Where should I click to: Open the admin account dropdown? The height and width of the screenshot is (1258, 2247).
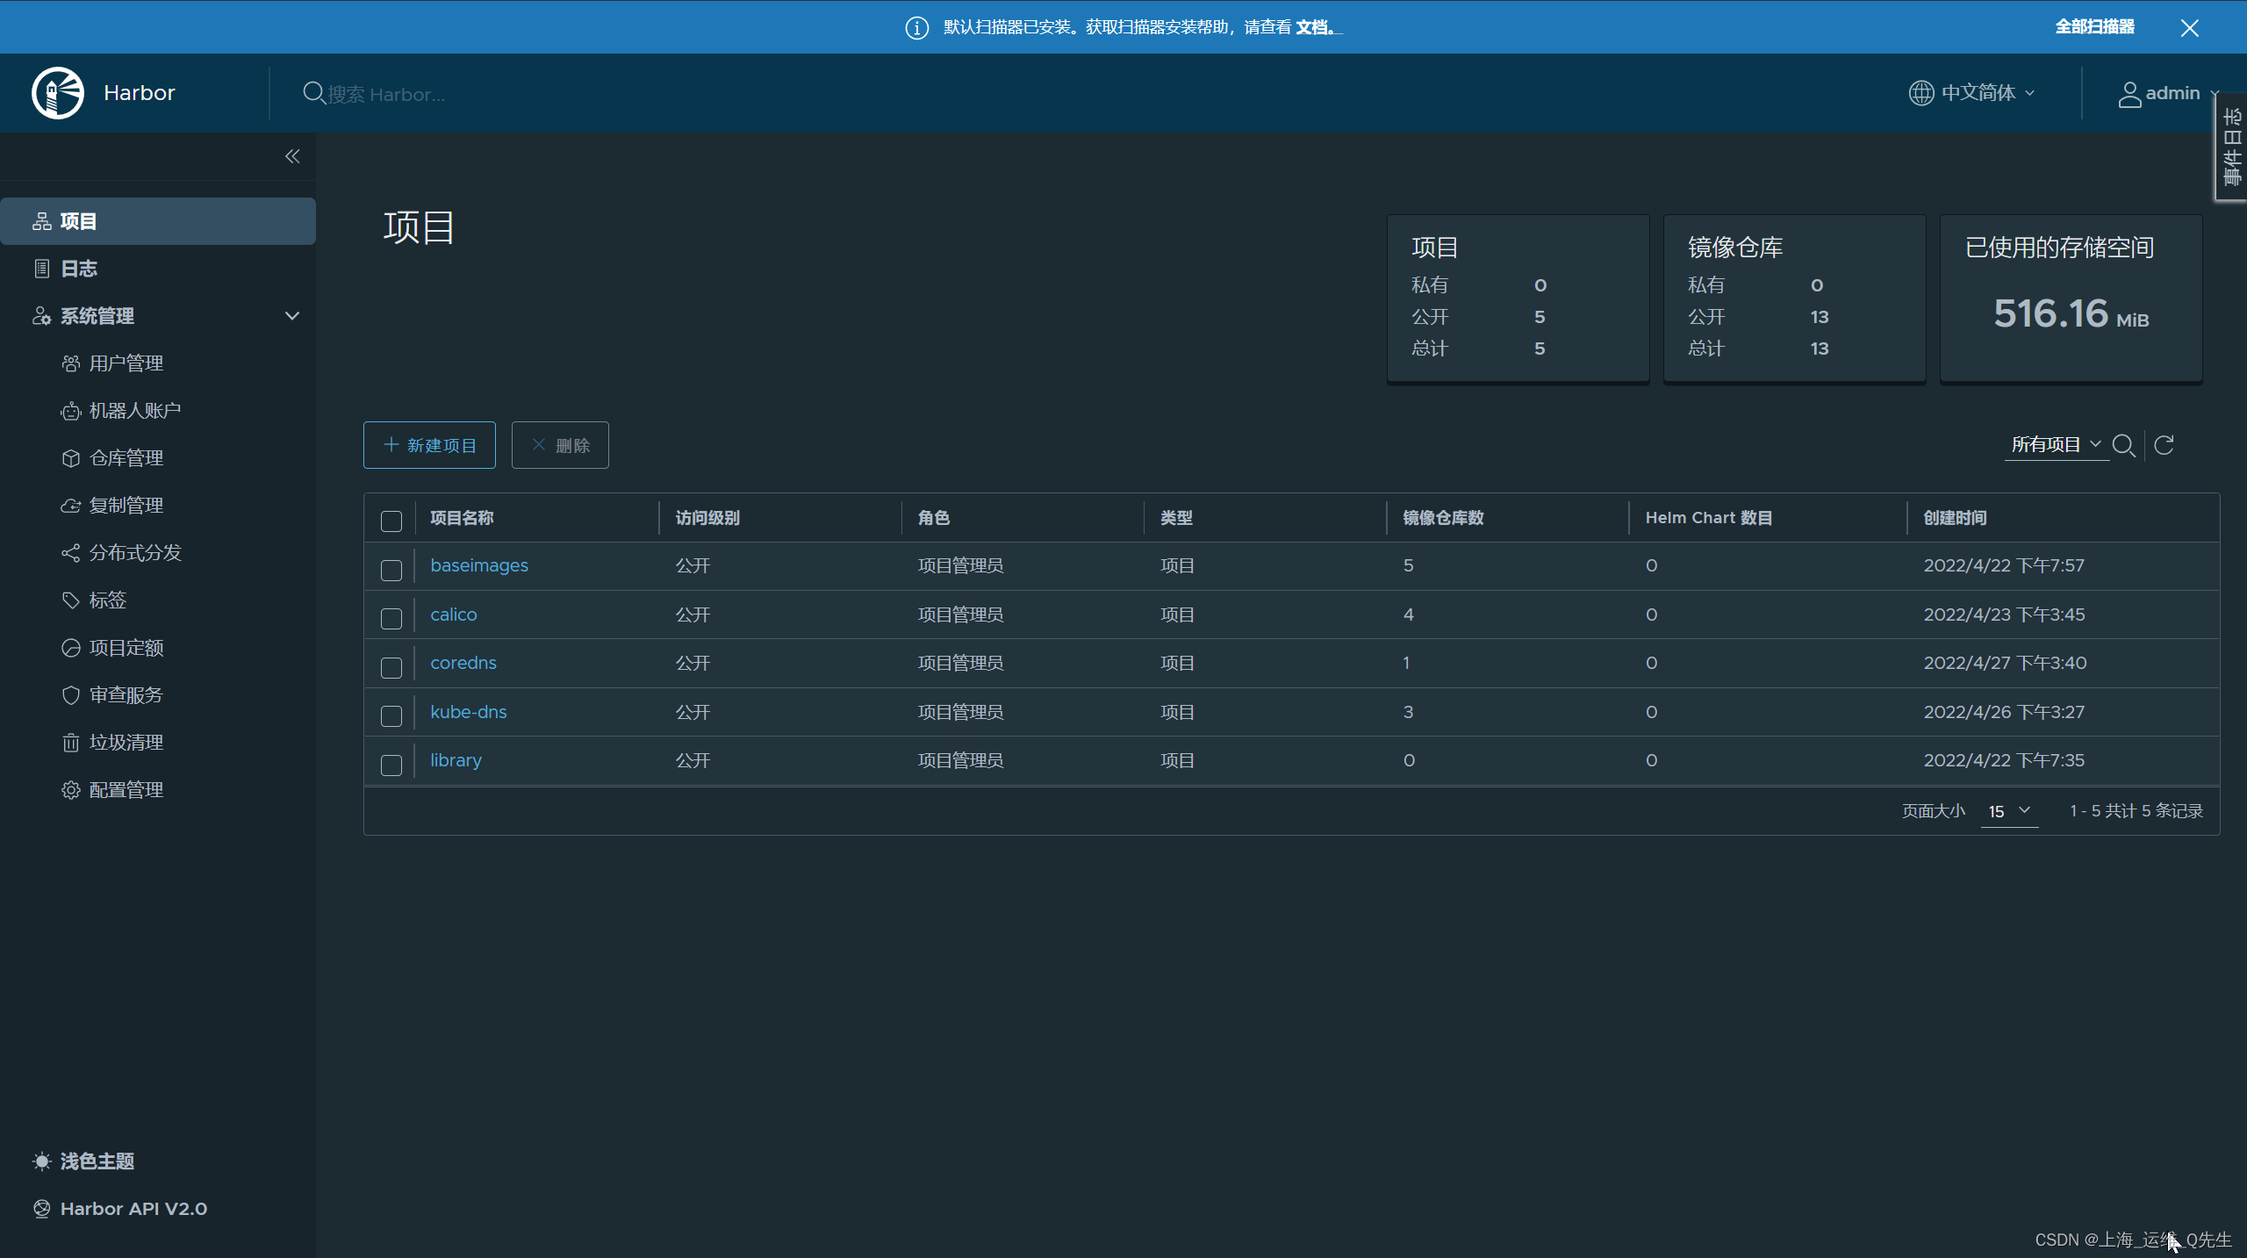(2168, 93)
